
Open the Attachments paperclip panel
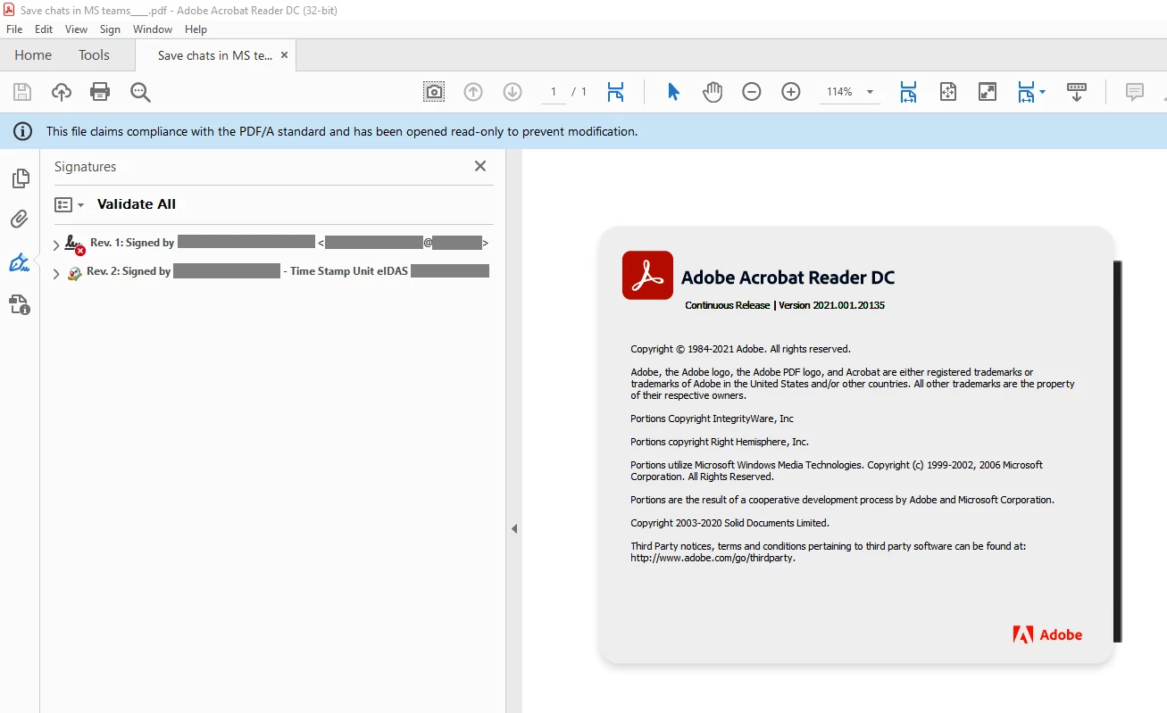coord(20,219)
